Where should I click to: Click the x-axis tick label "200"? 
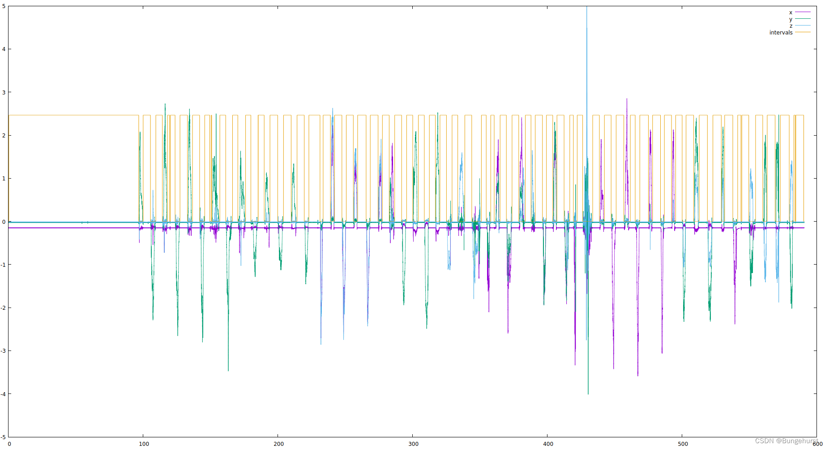pos(278,444)
